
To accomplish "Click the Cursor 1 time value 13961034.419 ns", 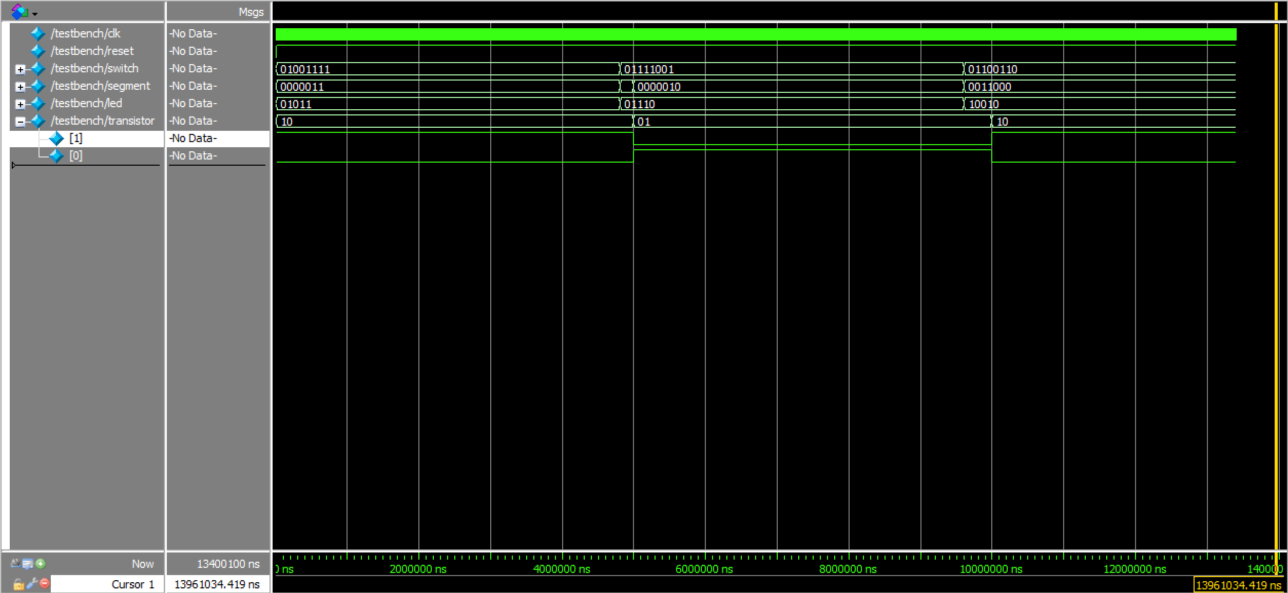I will [217, 584].
